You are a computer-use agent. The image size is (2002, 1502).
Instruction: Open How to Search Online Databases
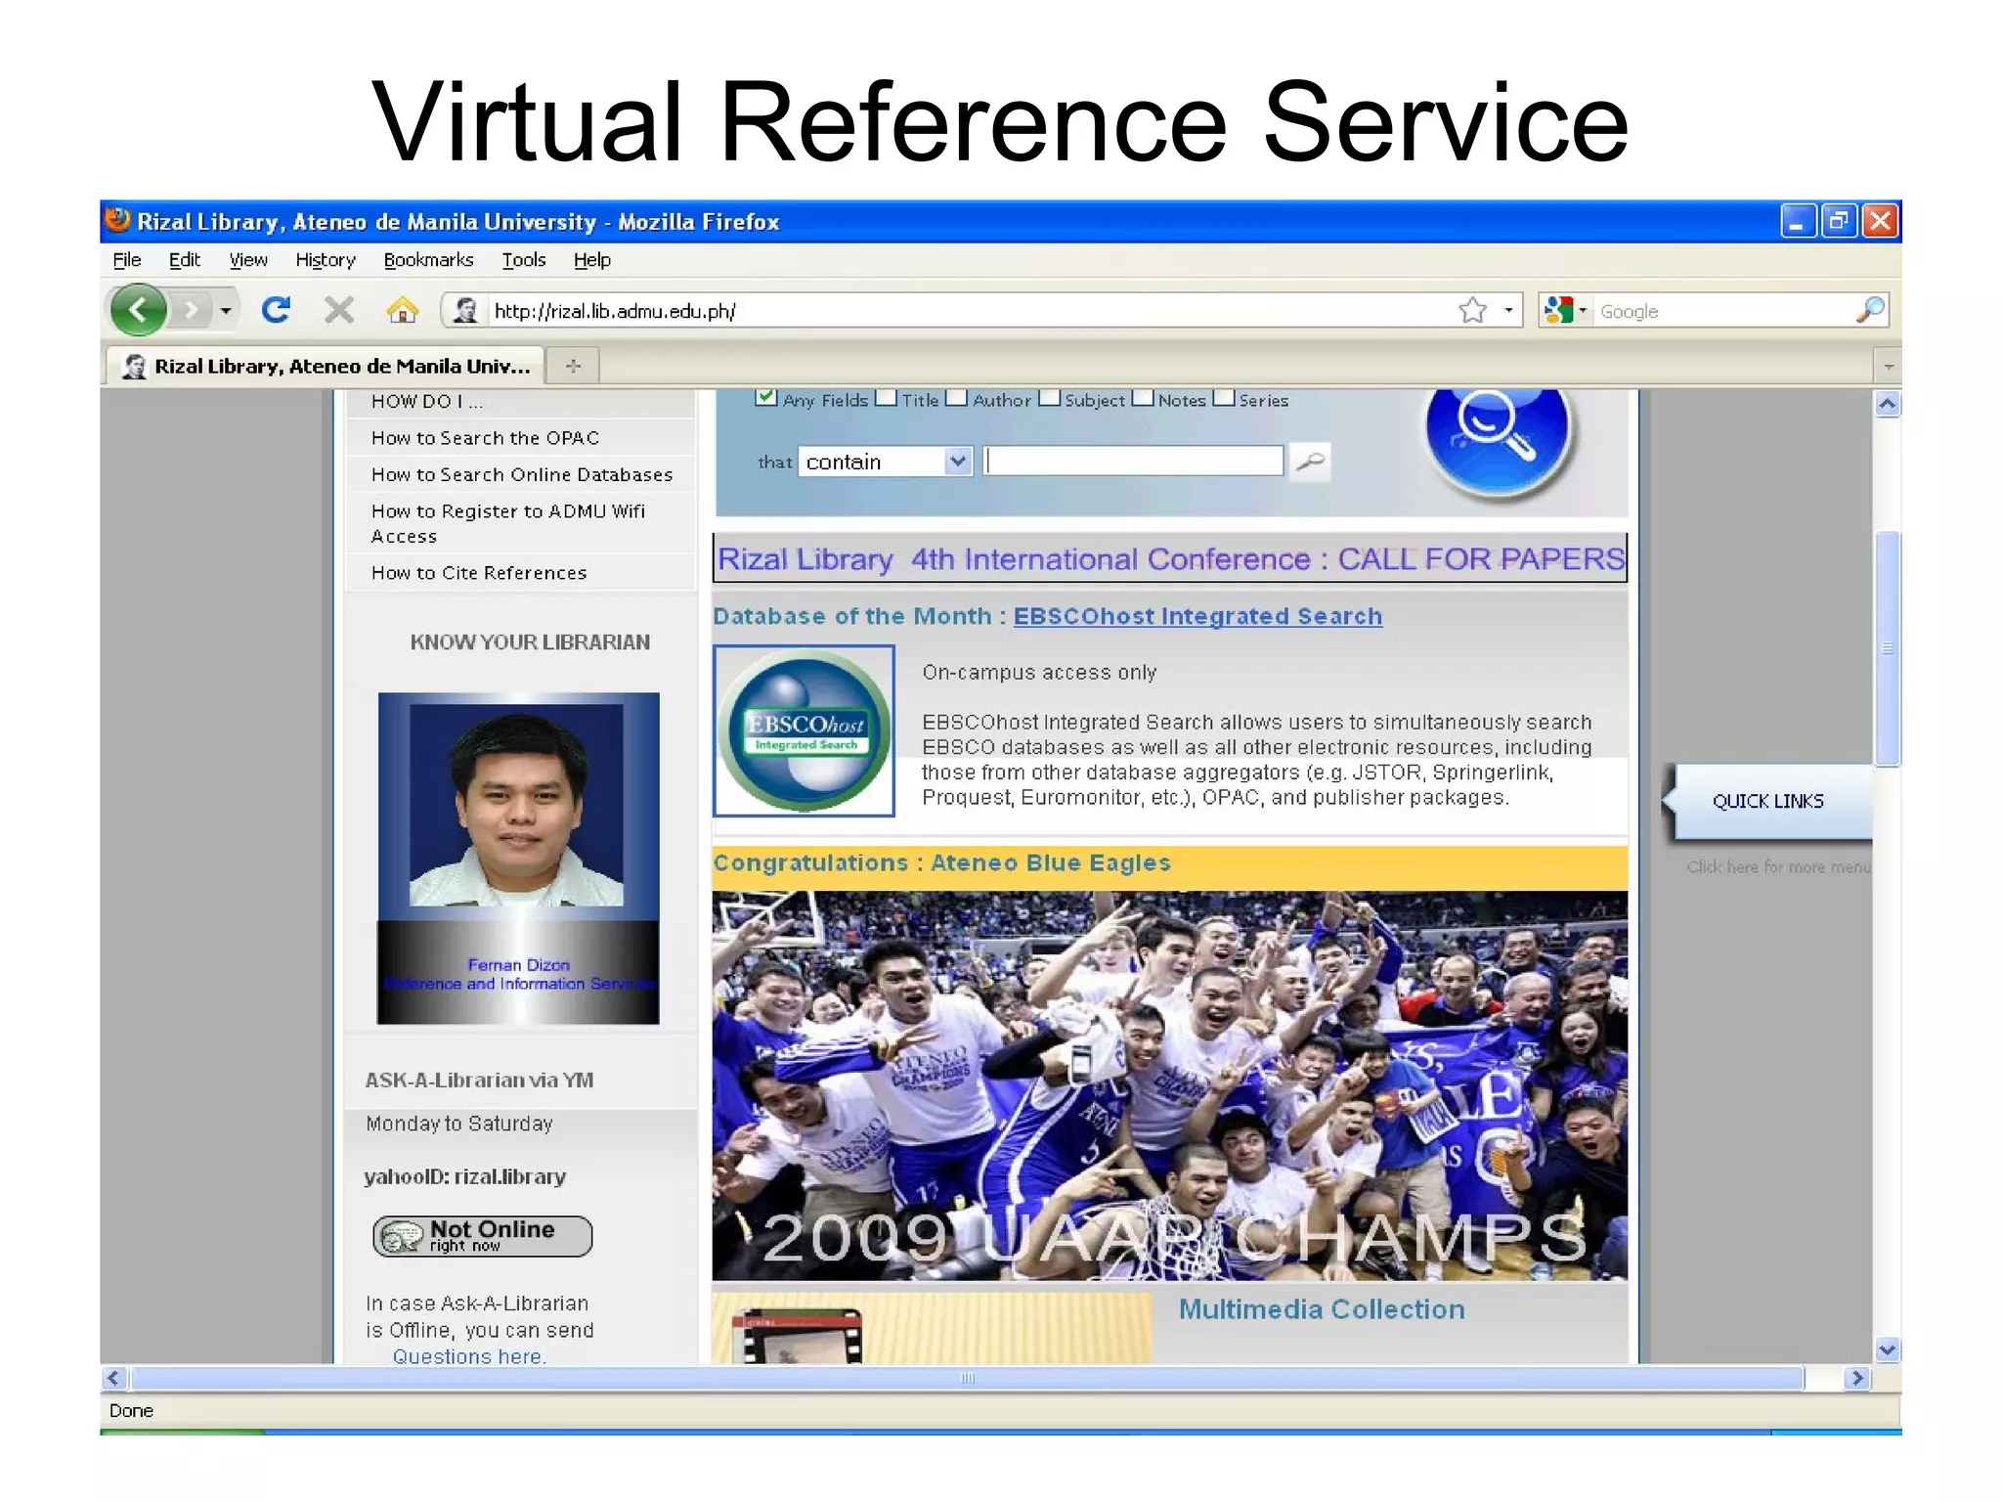[x=522, y=474]
